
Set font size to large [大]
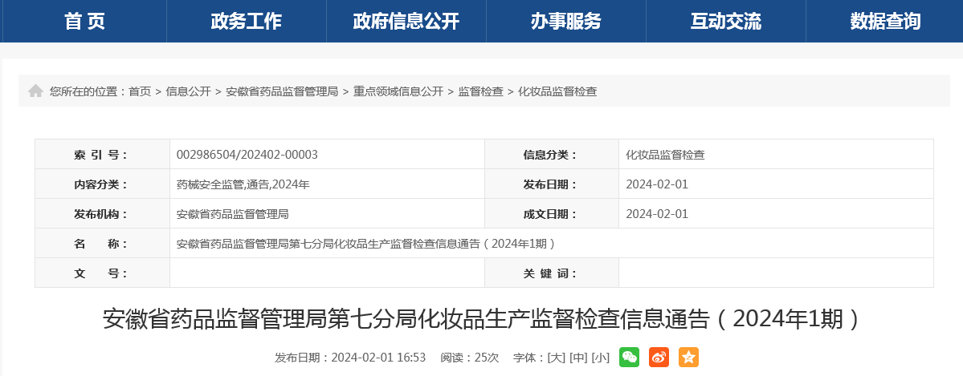pos(556,358)
